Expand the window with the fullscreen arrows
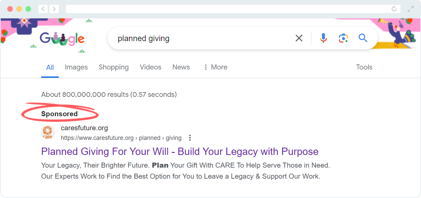The image size is (421, 198). 411,9
